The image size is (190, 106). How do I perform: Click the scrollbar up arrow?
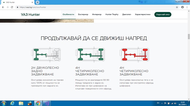point(189,11)
